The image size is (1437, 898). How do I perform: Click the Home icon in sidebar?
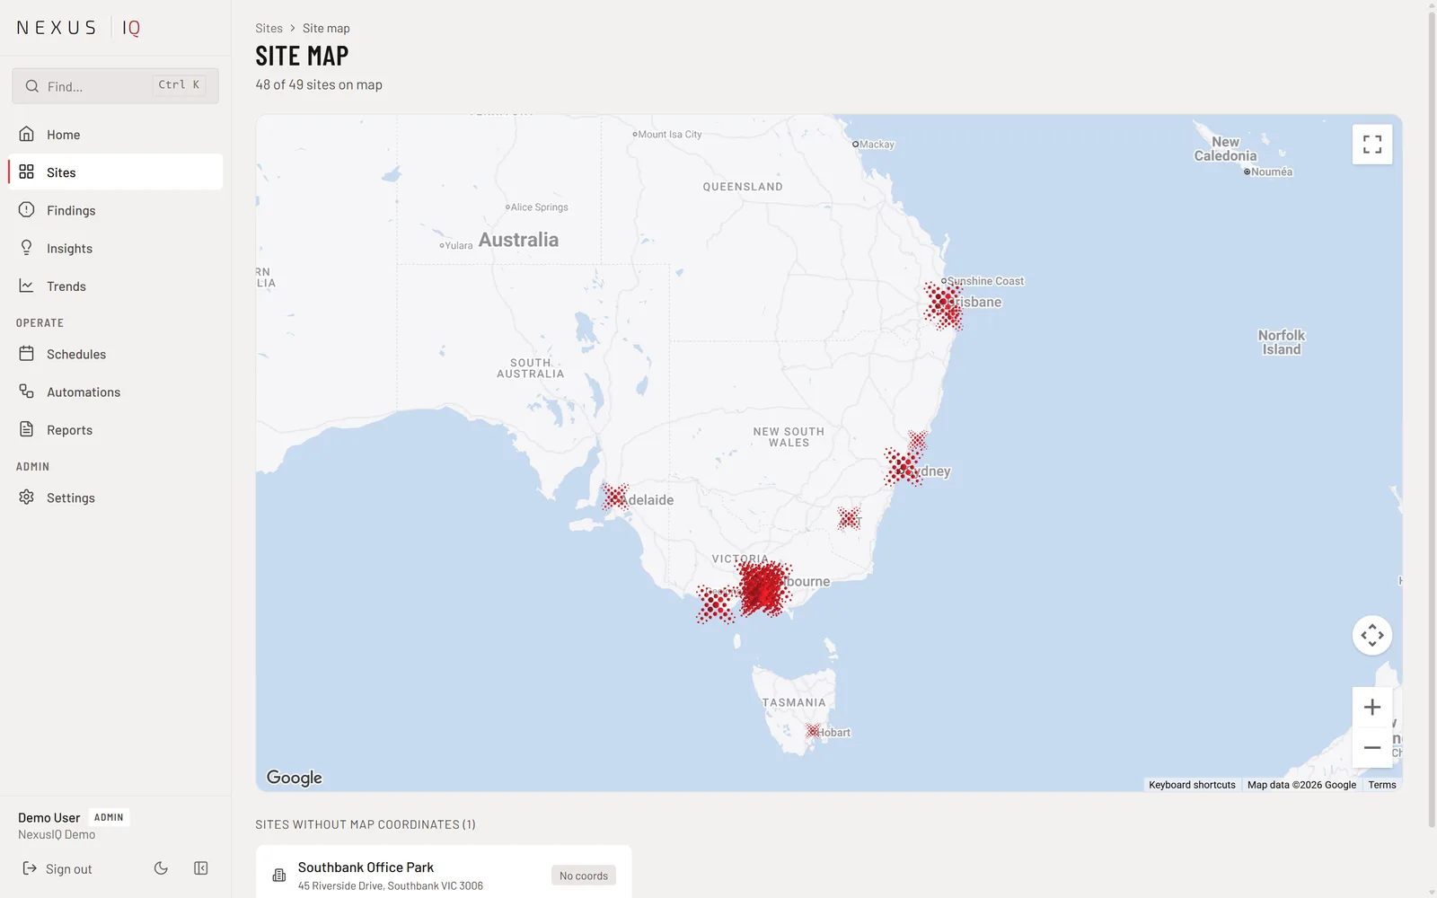click(x=27, y=134)
